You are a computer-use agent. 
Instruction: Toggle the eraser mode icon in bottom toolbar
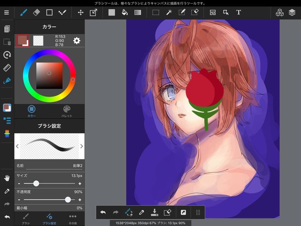pos(167,212)
